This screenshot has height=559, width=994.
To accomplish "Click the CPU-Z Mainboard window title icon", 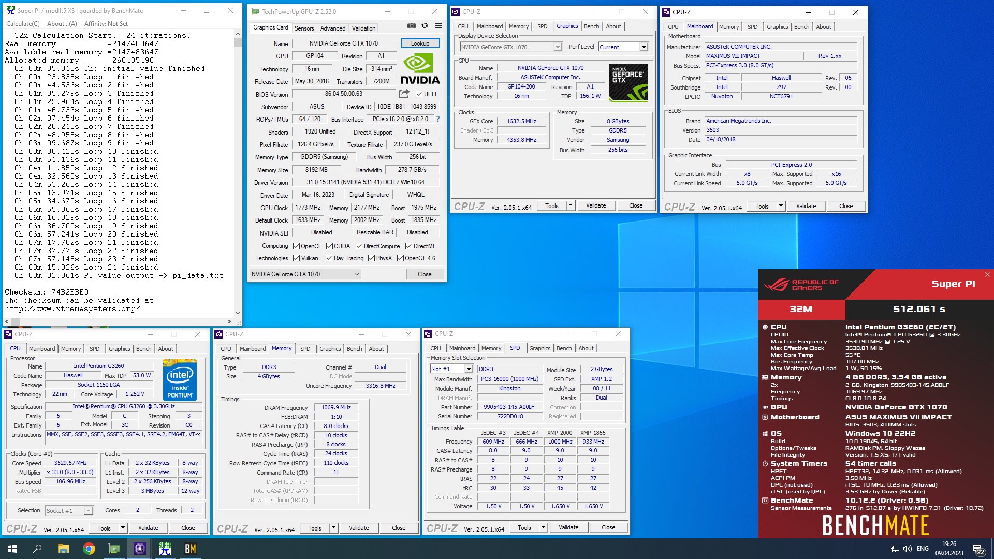I will [x=666, y=12].
